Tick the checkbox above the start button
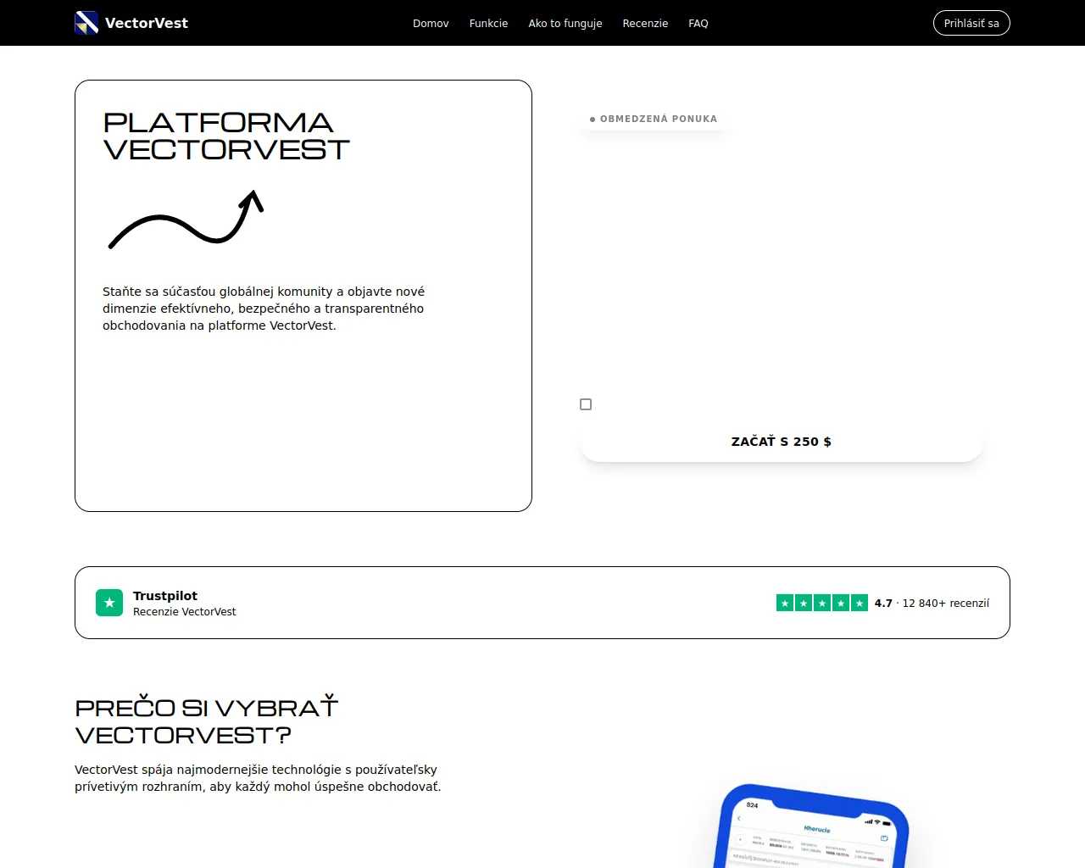1085x868 pixels. [586, 404]
